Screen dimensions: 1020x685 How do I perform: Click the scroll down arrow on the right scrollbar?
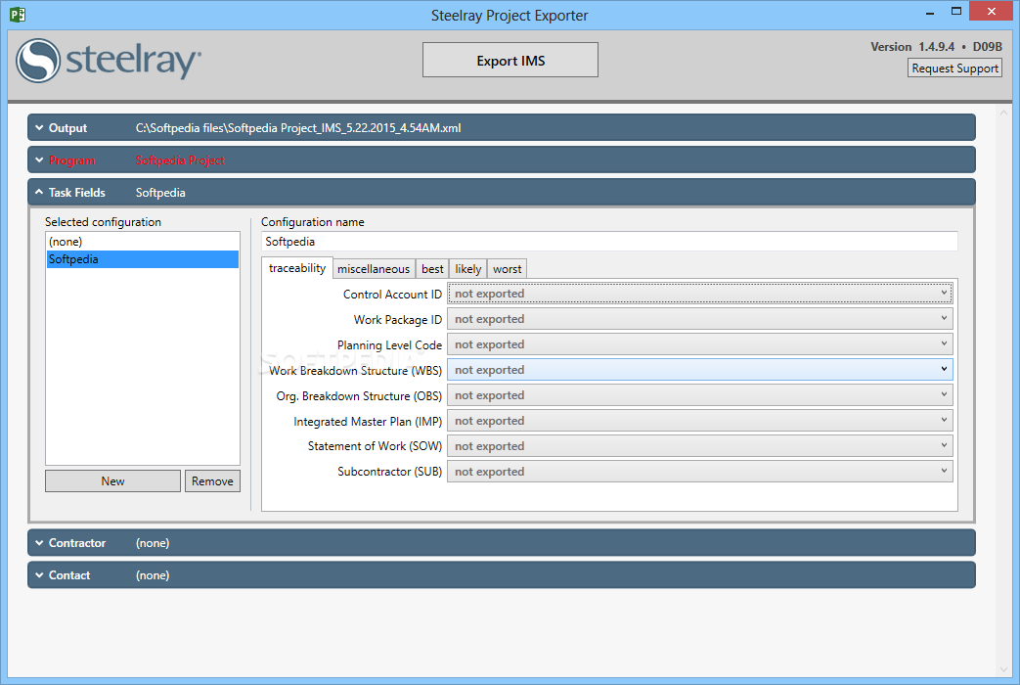click(1003, 668)
